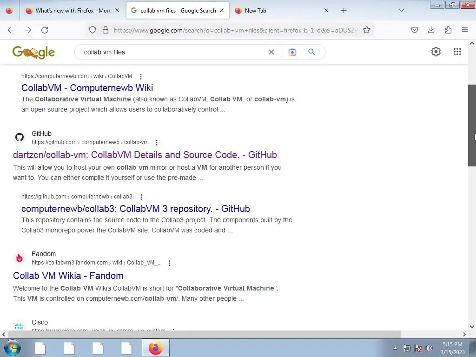Open Google quick settings gear

[x=436, y=52]
